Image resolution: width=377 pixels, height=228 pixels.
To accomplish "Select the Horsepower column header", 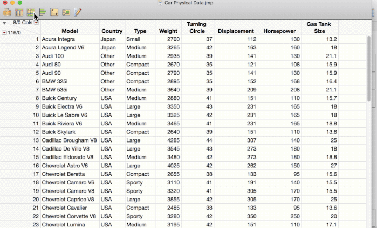I will point(279,31).
